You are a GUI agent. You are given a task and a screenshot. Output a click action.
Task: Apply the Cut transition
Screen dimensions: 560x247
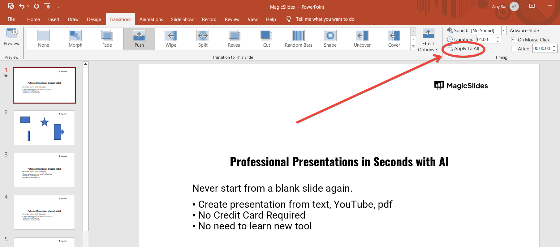[266, 39]
